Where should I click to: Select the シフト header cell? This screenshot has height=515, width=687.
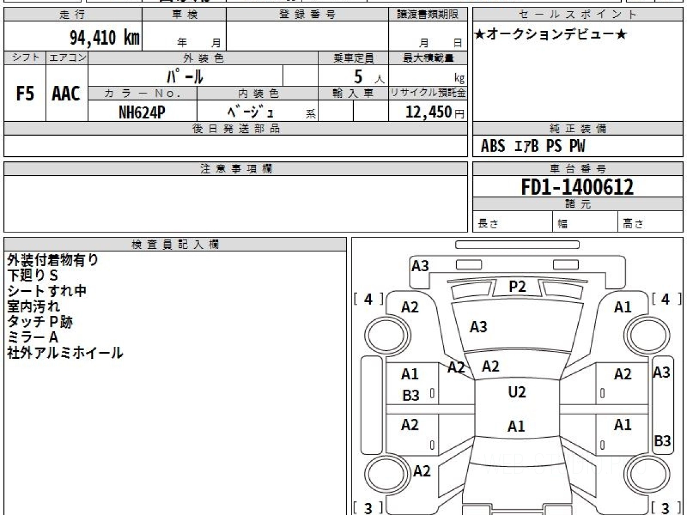[x=25, y=58]
